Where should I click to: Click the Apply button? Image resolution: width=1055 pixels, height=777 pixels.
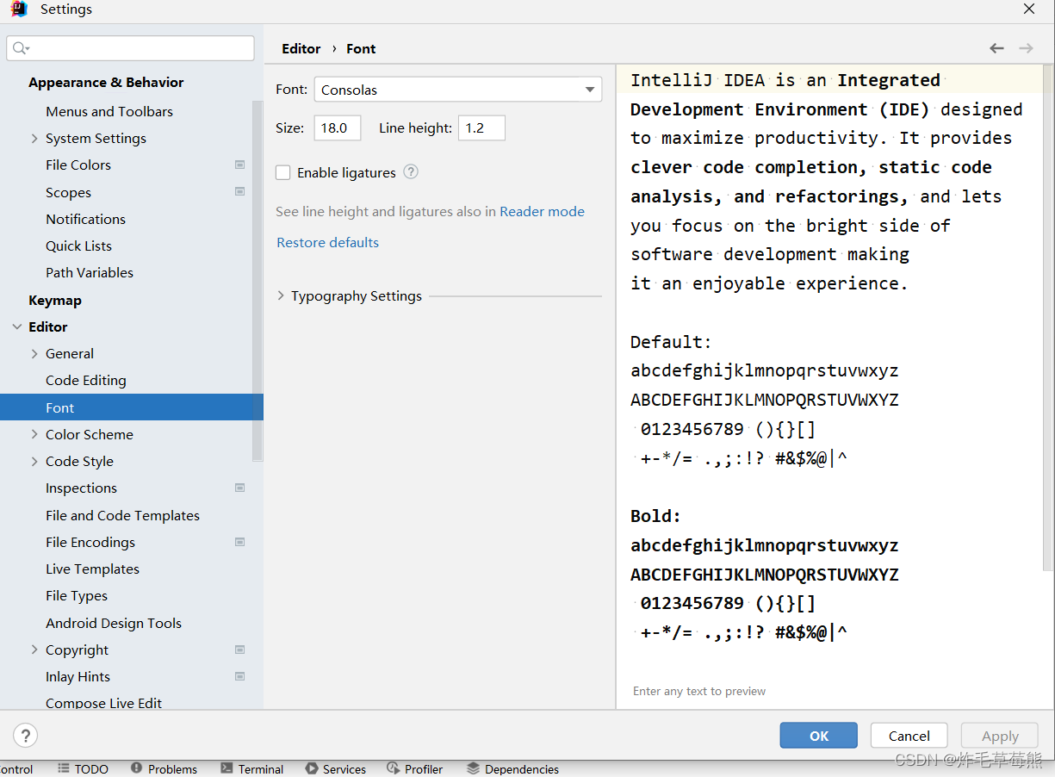(1000, 736)
